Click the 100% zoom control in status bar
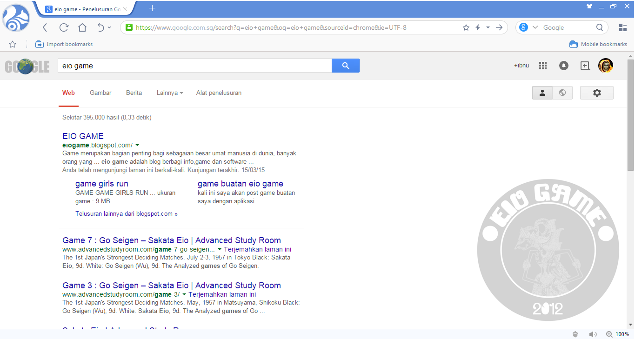The height and width of the screenshot is (339, 635). [x=617, y=334]
